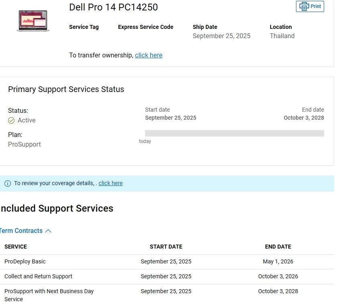Open coverage details click here link
Image resolution: width=345 pixels, height=304 pixels.
(110, 183)
